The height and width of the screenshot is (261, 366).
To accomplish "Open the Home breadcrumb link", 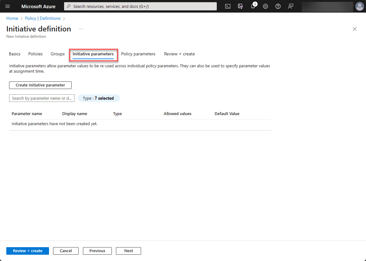I will (x=12, y=18).
